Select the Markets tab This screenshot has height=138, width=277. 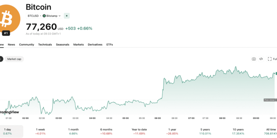pos(78,45)
